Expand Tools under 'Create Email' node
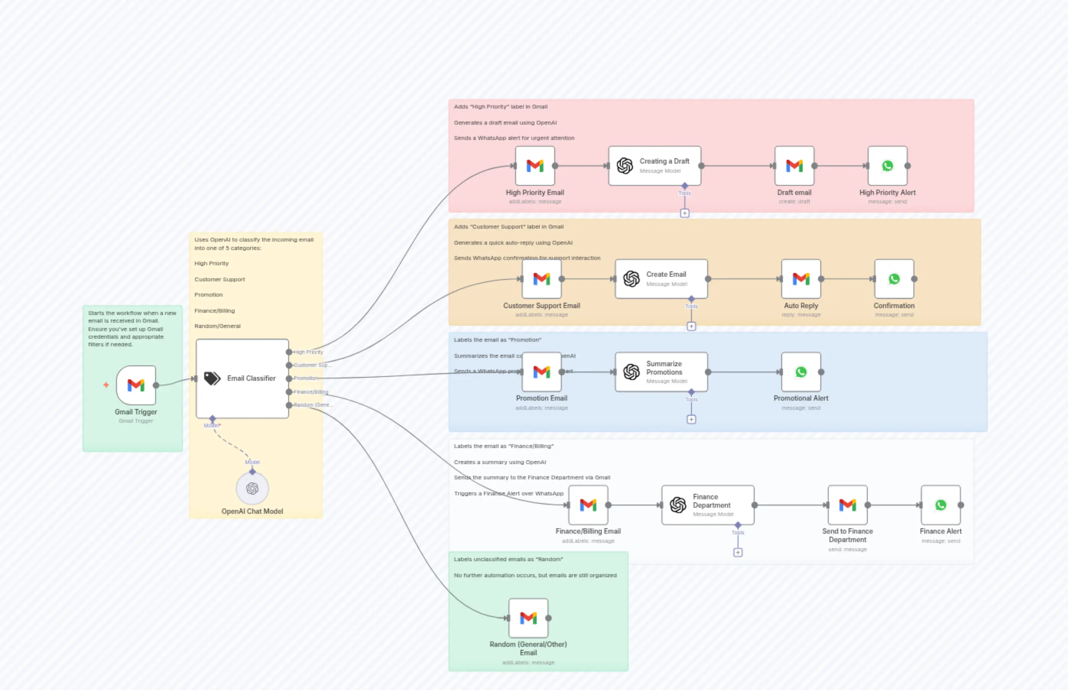The height and width of the screenshot is (690, 1068). (x=691, y=326)
